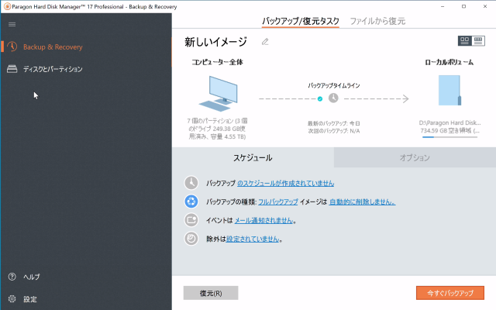Click the 次回のバックアップ: N/A text
This screenshot has width=496, height=310.
pyautogui.click(x=334, y=131)
